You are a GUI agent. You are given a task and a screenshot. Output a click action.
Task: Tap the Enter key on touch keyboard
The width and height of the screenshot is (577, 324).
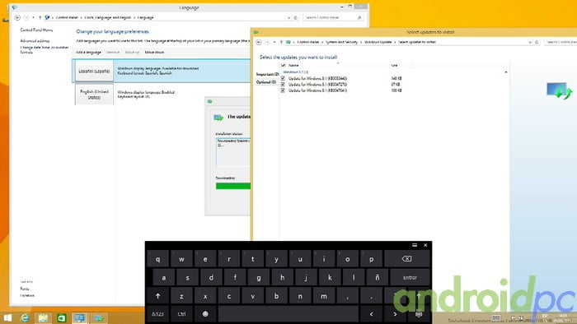pyautogui.click(x=410, y=277)
